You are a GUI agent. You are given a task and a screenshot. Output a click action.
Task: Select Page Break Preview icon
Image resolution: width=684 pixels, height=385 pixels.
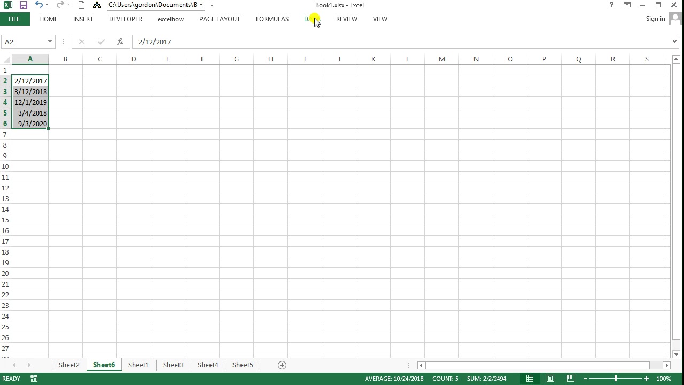(x=570, y=379)
